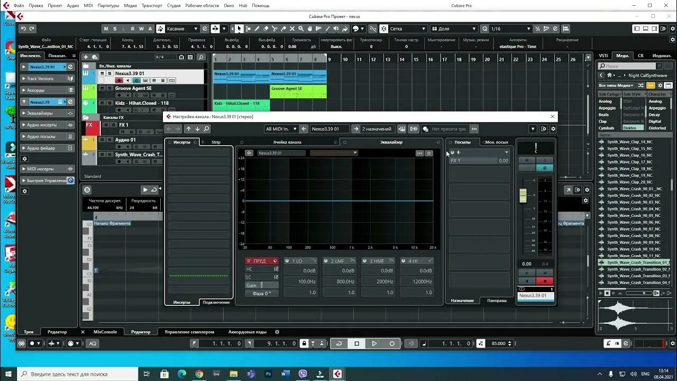
Task: Toggle the Cycle loop button in transport
Action: click(x=339, y=343)
